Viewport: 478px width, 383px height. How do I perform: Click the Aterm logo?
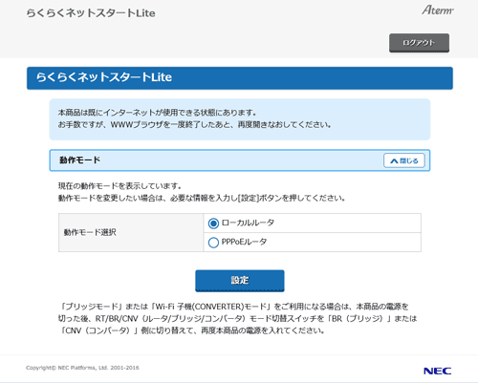tap(438, 11)
